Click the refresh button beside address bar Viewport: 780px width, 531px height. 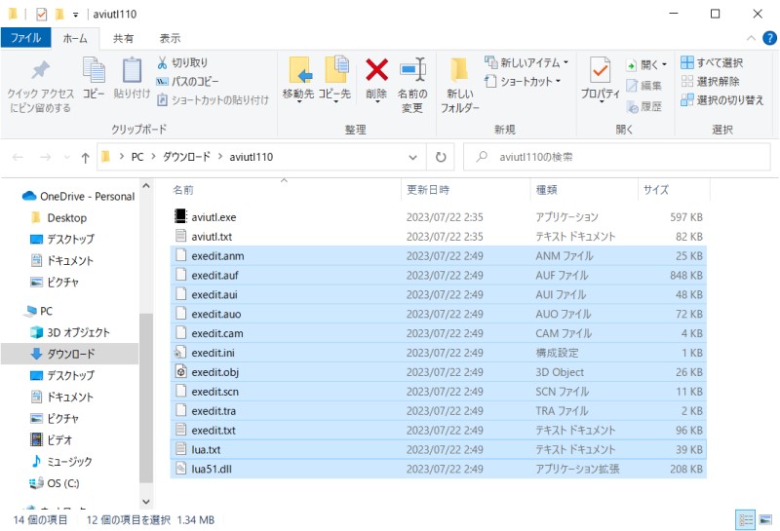tap(441, 157)
